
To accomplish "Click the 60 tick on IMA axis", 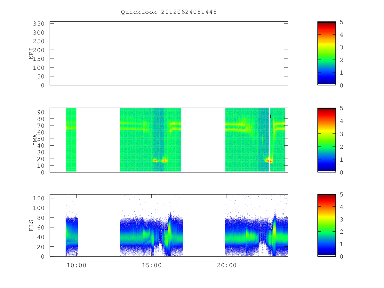I will click(41, 132).
